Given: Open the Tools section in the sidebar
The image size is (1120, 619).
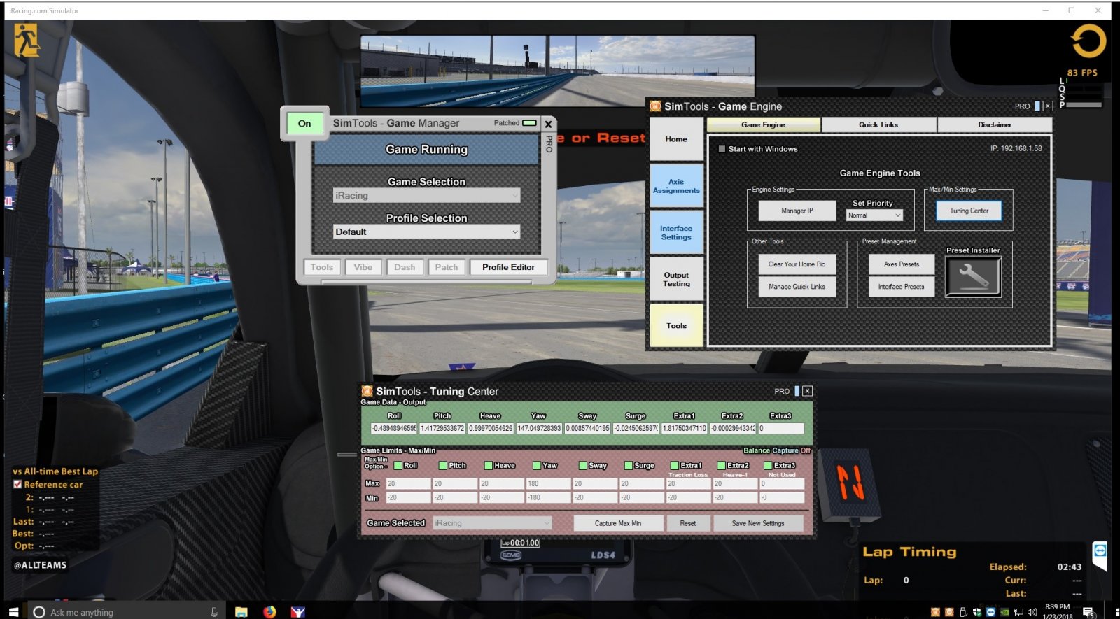Looking at the screenshot, I should point(676,325).
